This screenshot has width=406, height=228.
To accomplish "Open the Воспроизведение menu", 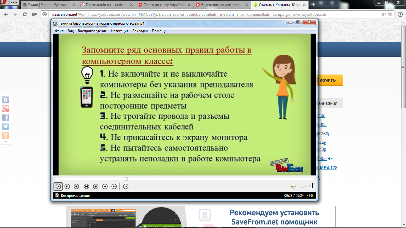I will [92, 31].
